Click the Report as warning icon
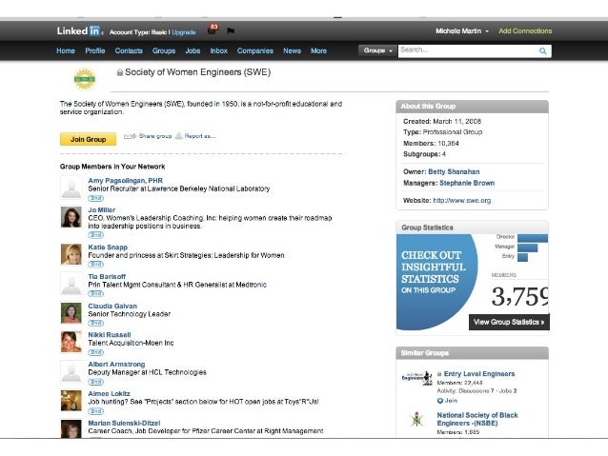Viewport: 608px width, 456px height. click(179, 136)
